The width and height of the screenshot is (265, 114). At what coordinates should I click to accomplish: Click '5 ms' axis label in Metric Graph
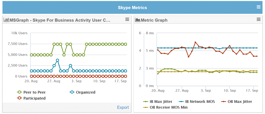click(150, 50)
